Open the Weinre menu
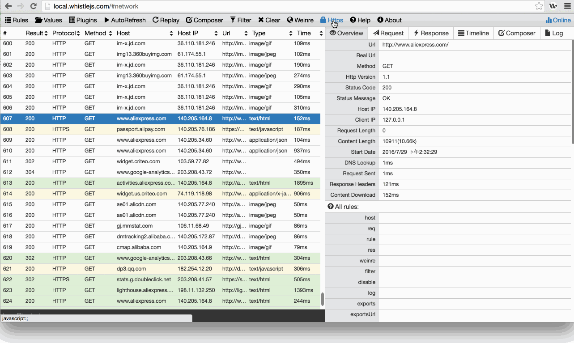The image size is (574, 343). (300, 20)
